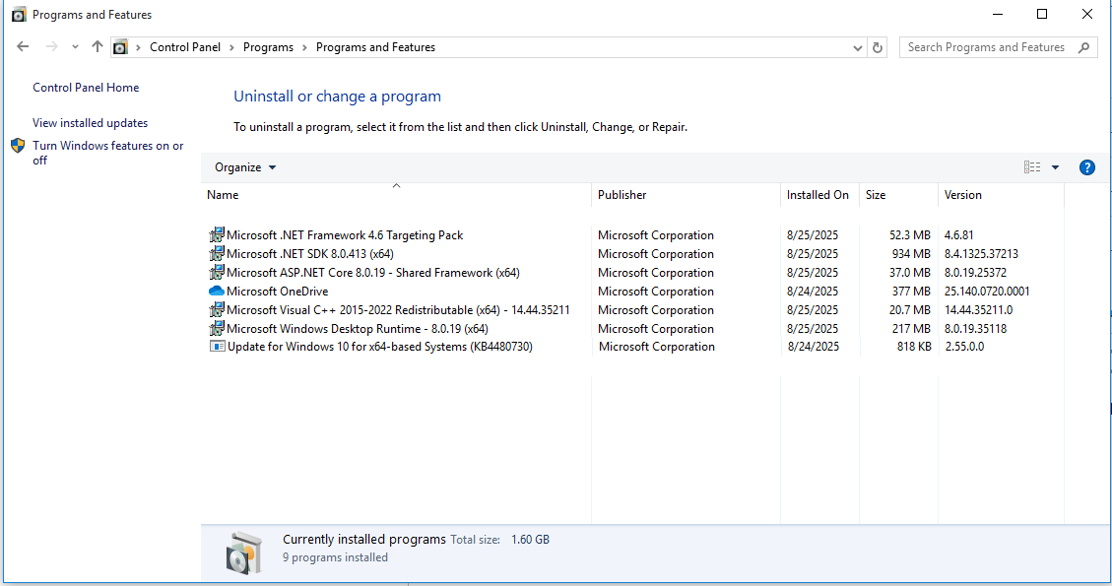
Task: Click the search magnifier icon
Action: (1083, 47)
